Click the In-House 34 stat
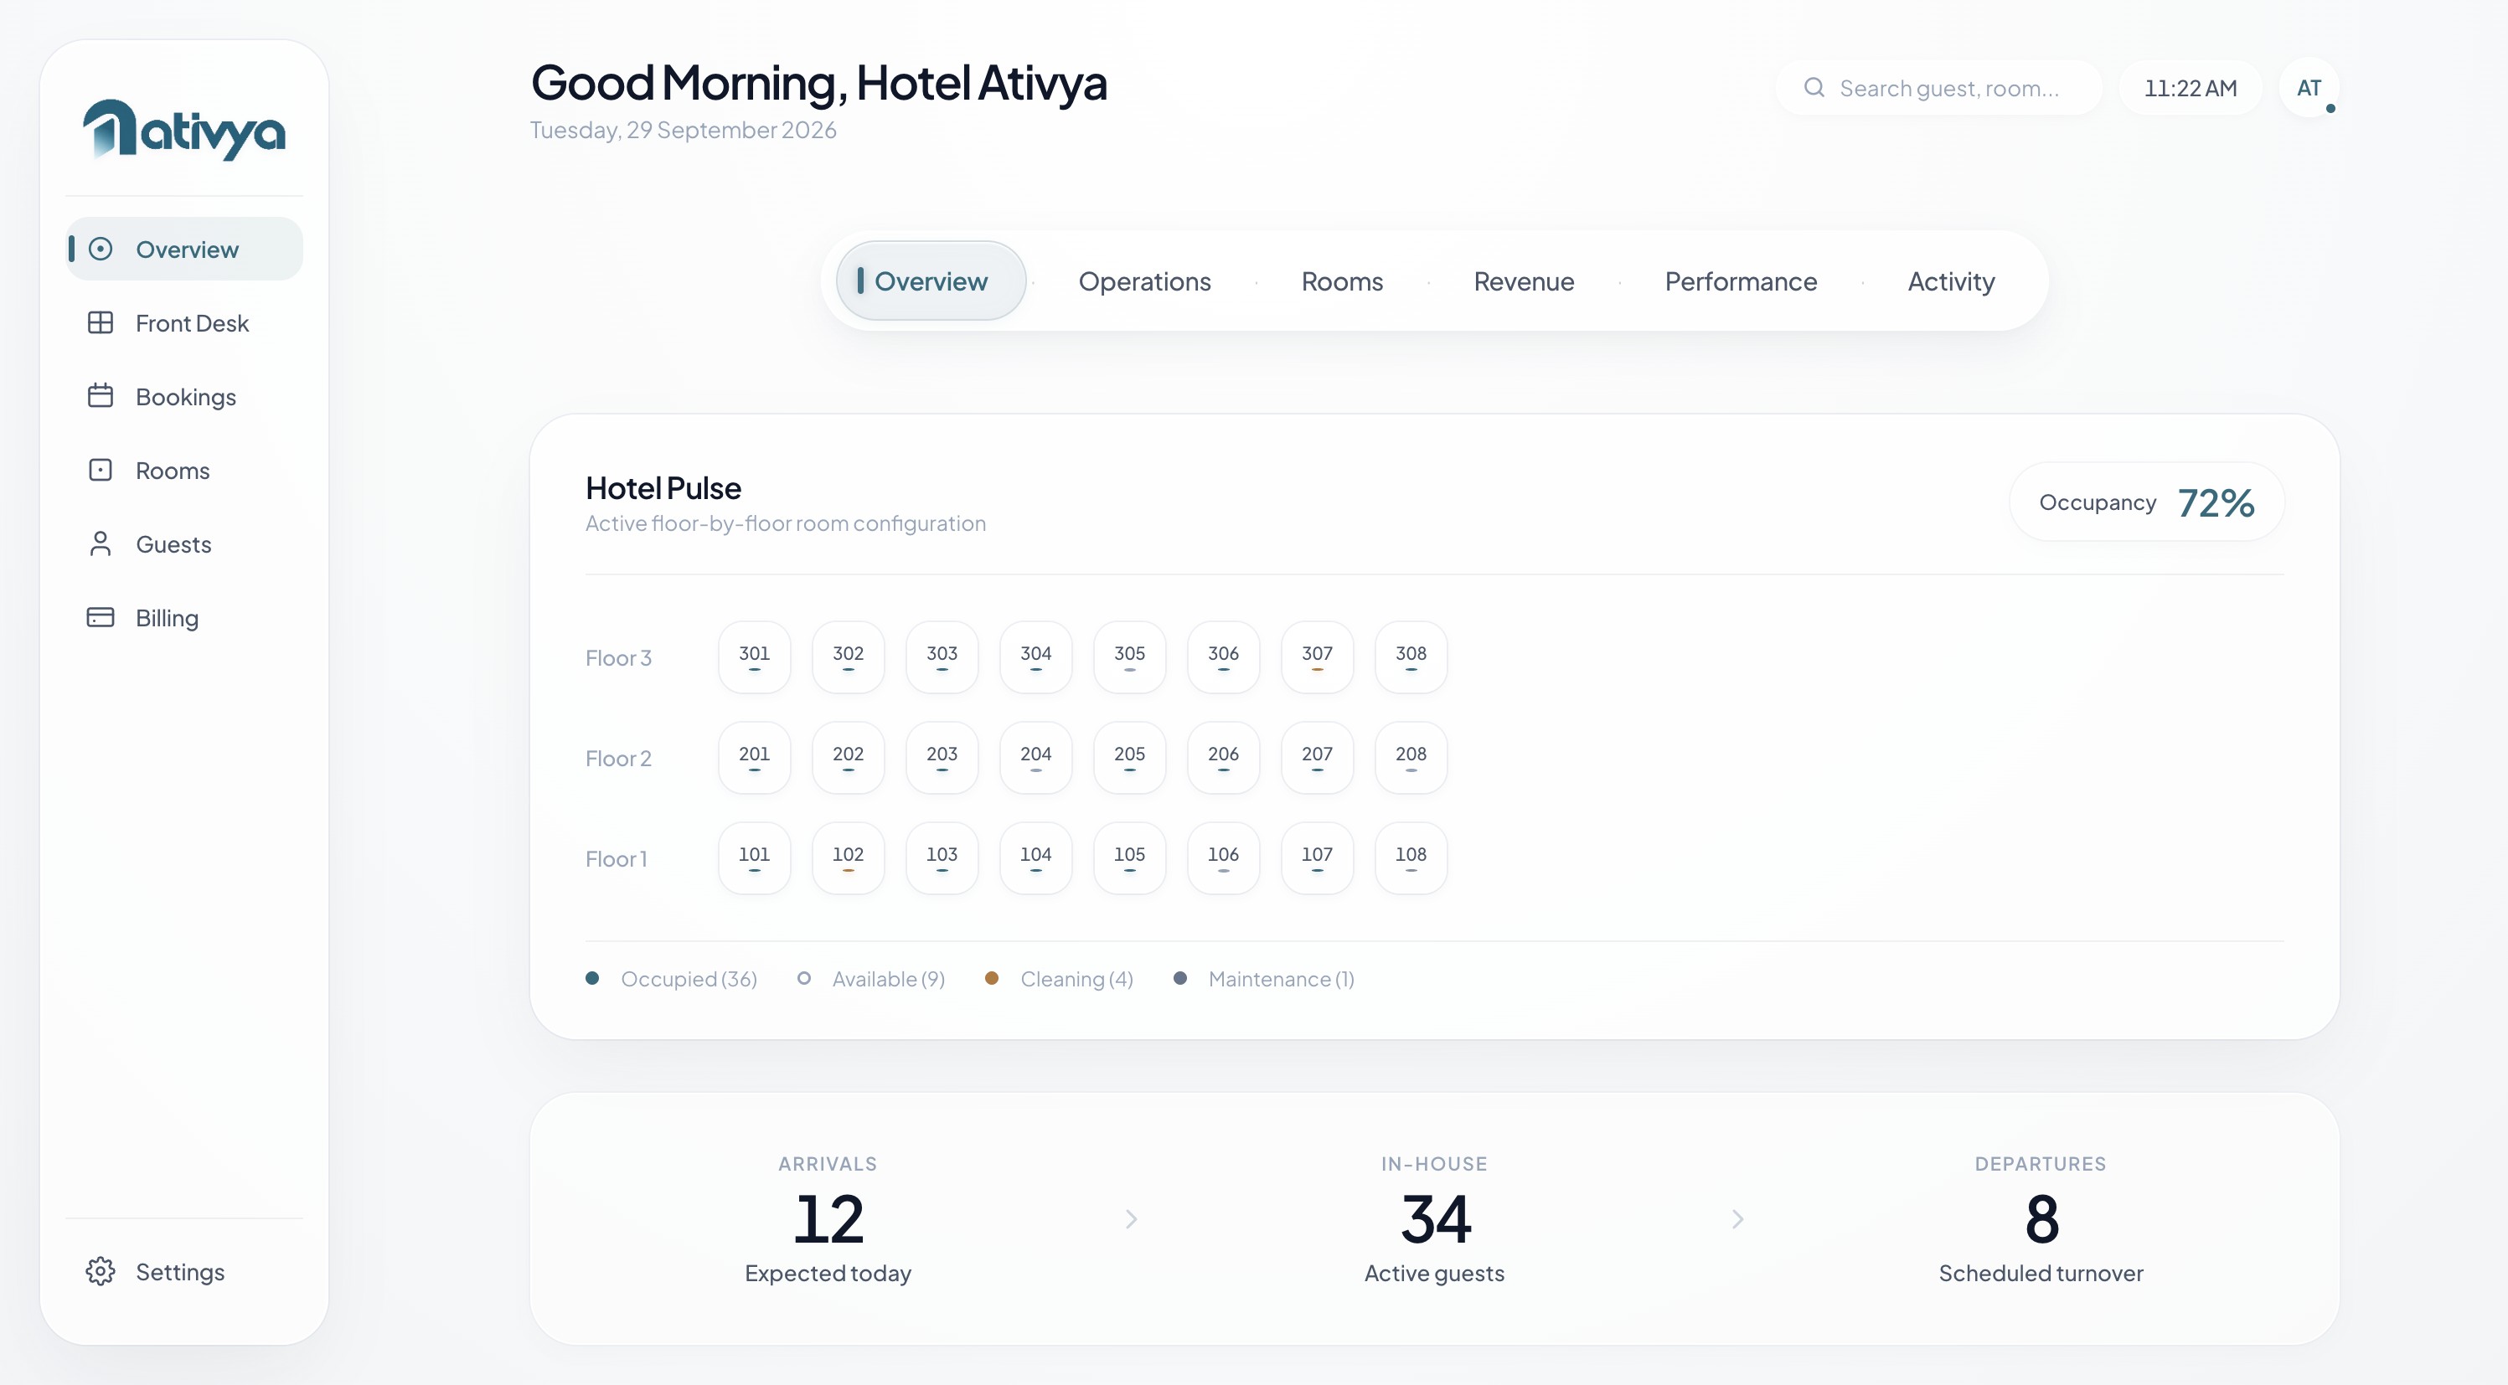The width and height of the screenshot is (2508, 1385). click(1434, 1218)
